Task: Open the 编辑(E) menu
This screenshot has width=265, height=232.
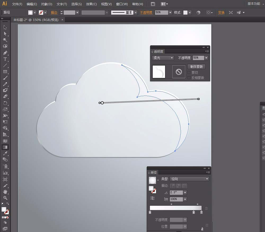Action: pyautogui.click(x=32, y=4)
